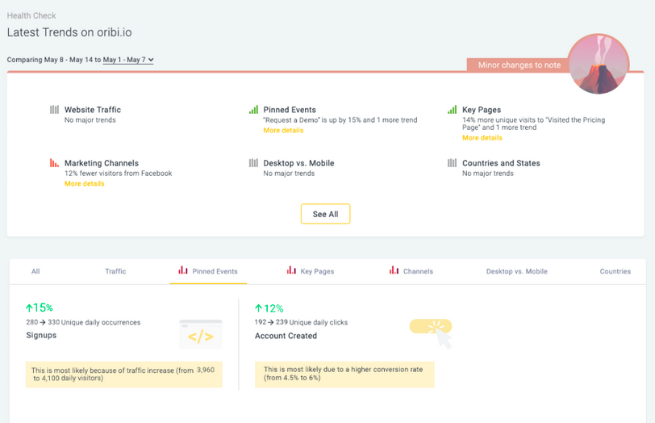Open the Channels tab

[411, 271]
